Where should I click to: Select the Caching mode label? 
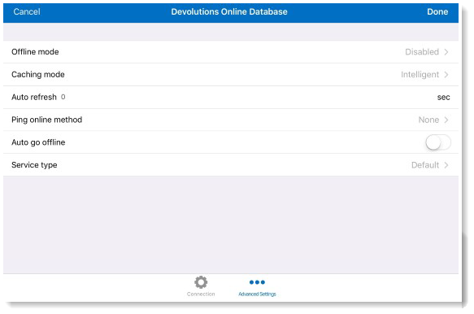[38, 74]
